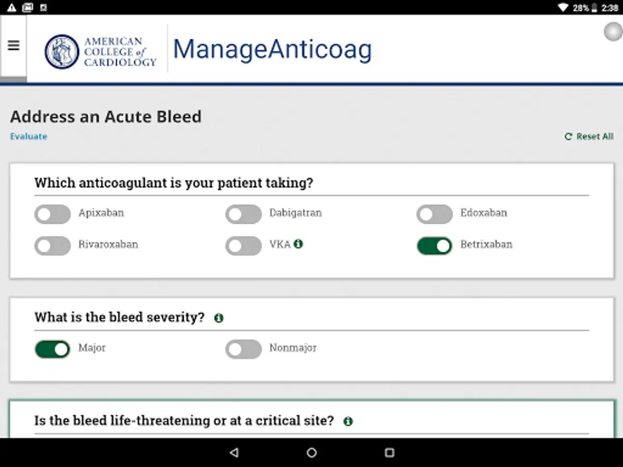The image size is (623, 467).
Task: Click the American College of Cardiology logo
Action: click(x=101, y=51)
